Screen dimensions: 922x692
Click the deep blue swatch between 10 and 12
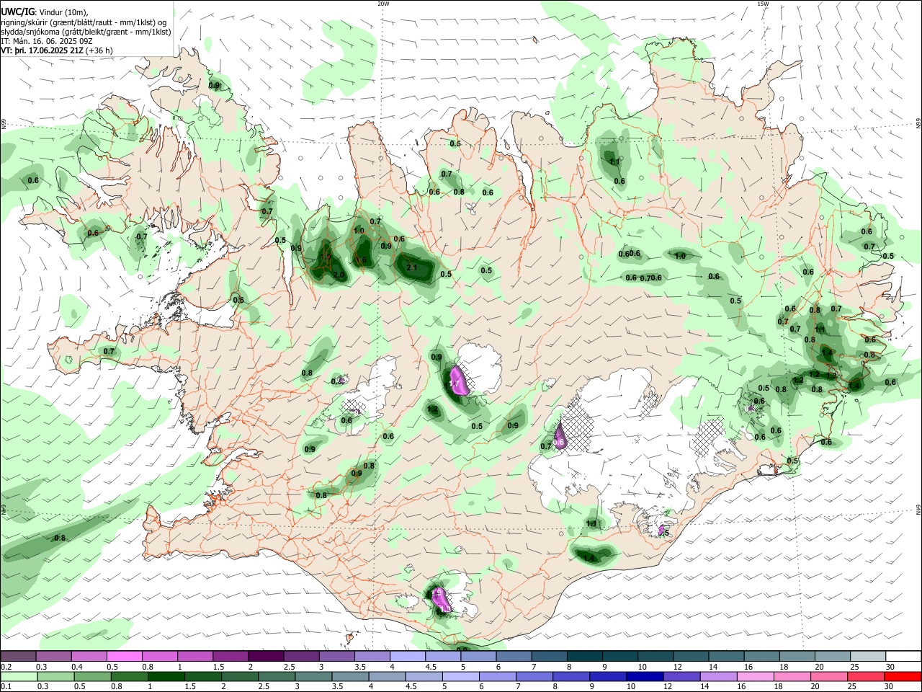[x=645, y=676]
